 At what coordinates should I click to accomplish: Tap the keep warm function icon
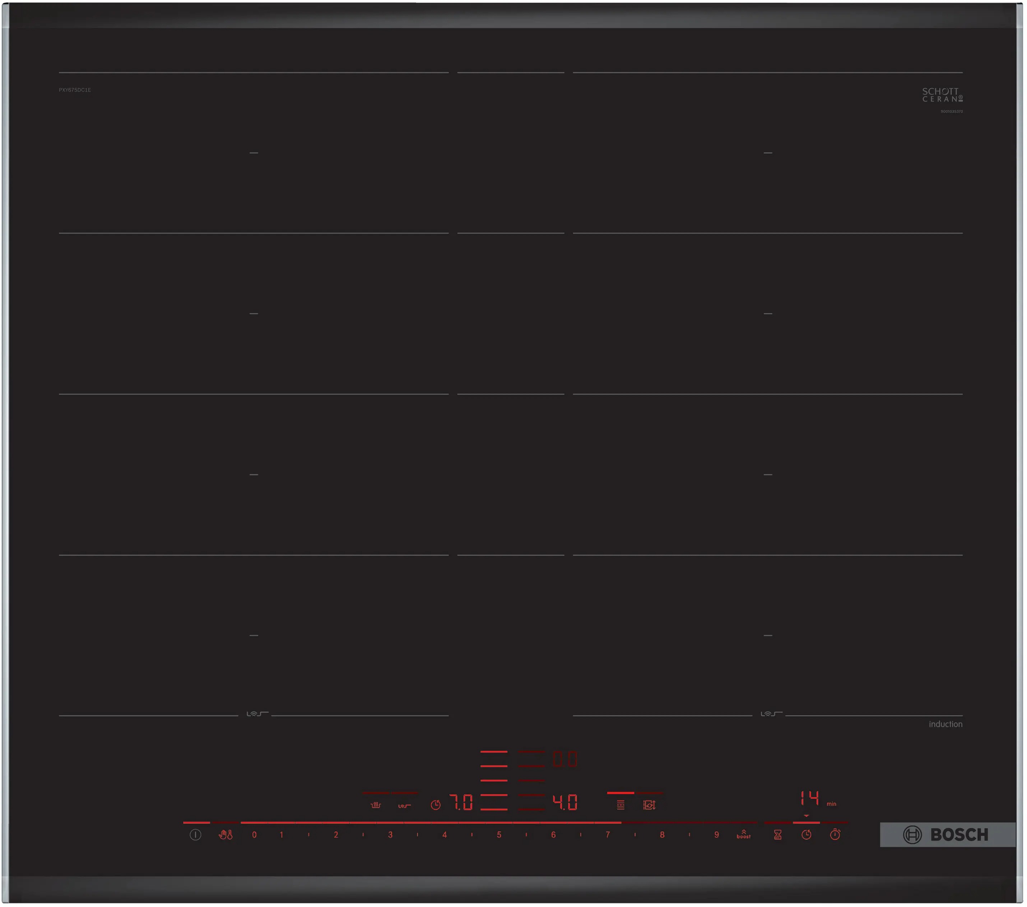[375, 805]
